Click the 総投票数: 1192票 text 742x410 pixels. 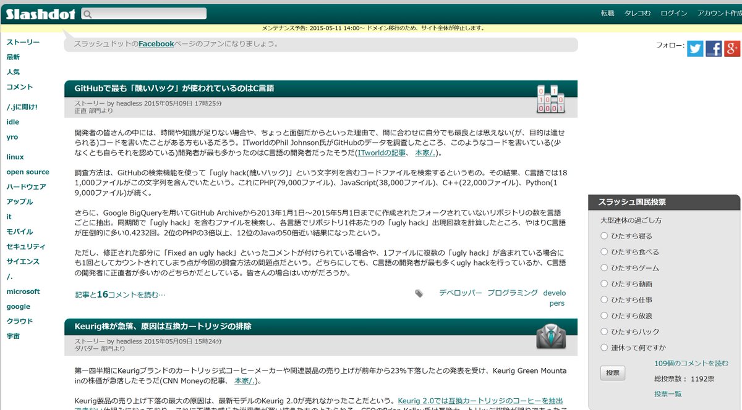[684, 379]
